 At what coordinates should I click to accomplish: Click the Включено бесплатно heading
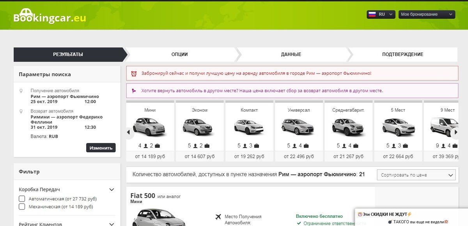(x=319, y=216)
